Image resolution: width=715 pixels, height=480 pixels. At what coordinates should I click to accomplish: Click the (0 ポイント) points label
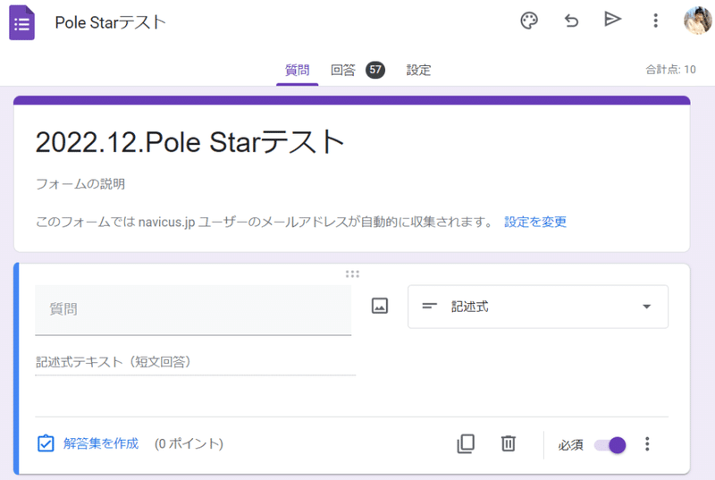(189, 443)
